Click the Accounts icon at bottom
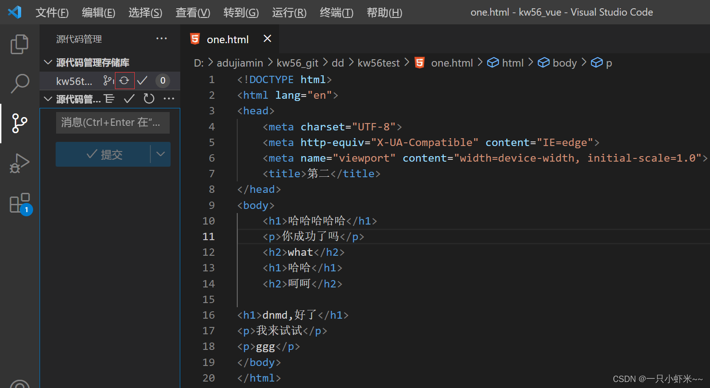Viewport: 710px width, 388px height. 20,384
